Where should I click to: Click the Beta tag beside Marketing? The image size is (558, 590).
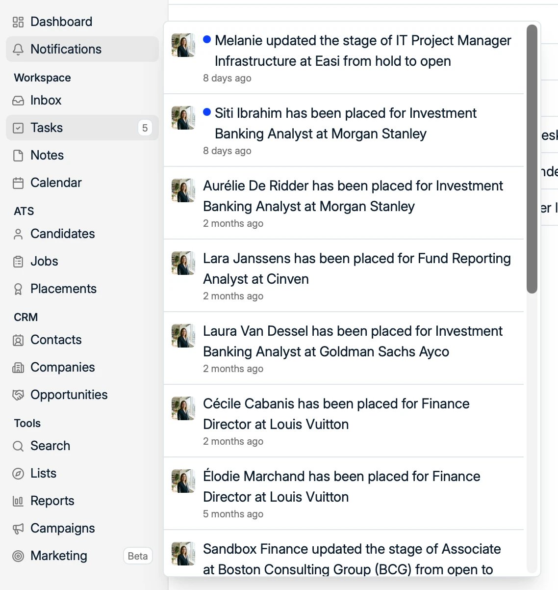(138, 556)
